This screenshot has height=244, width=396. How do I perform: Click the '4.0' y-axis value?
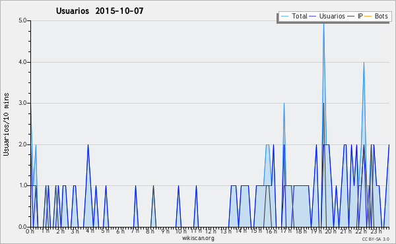tap(22, 62)
